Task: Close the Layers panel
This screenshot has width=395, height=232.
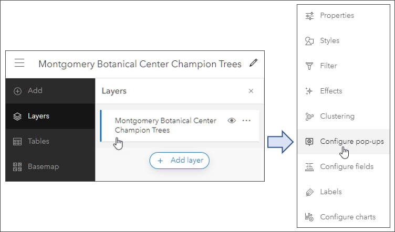Action: coord(251,91)
